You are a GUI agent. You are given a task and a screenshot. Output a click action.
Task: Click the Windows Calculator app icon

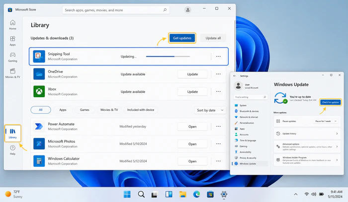coord(39,161)
